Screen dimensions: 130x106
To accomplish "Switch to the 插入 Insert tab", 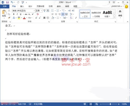I will (22, 6).
